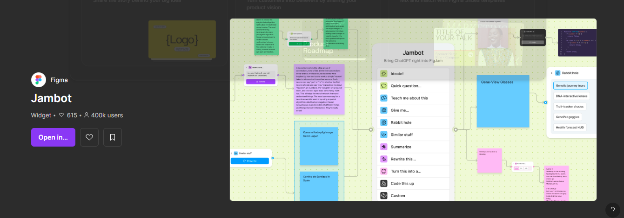Click the Custom menu icon

tap(384, 196)
